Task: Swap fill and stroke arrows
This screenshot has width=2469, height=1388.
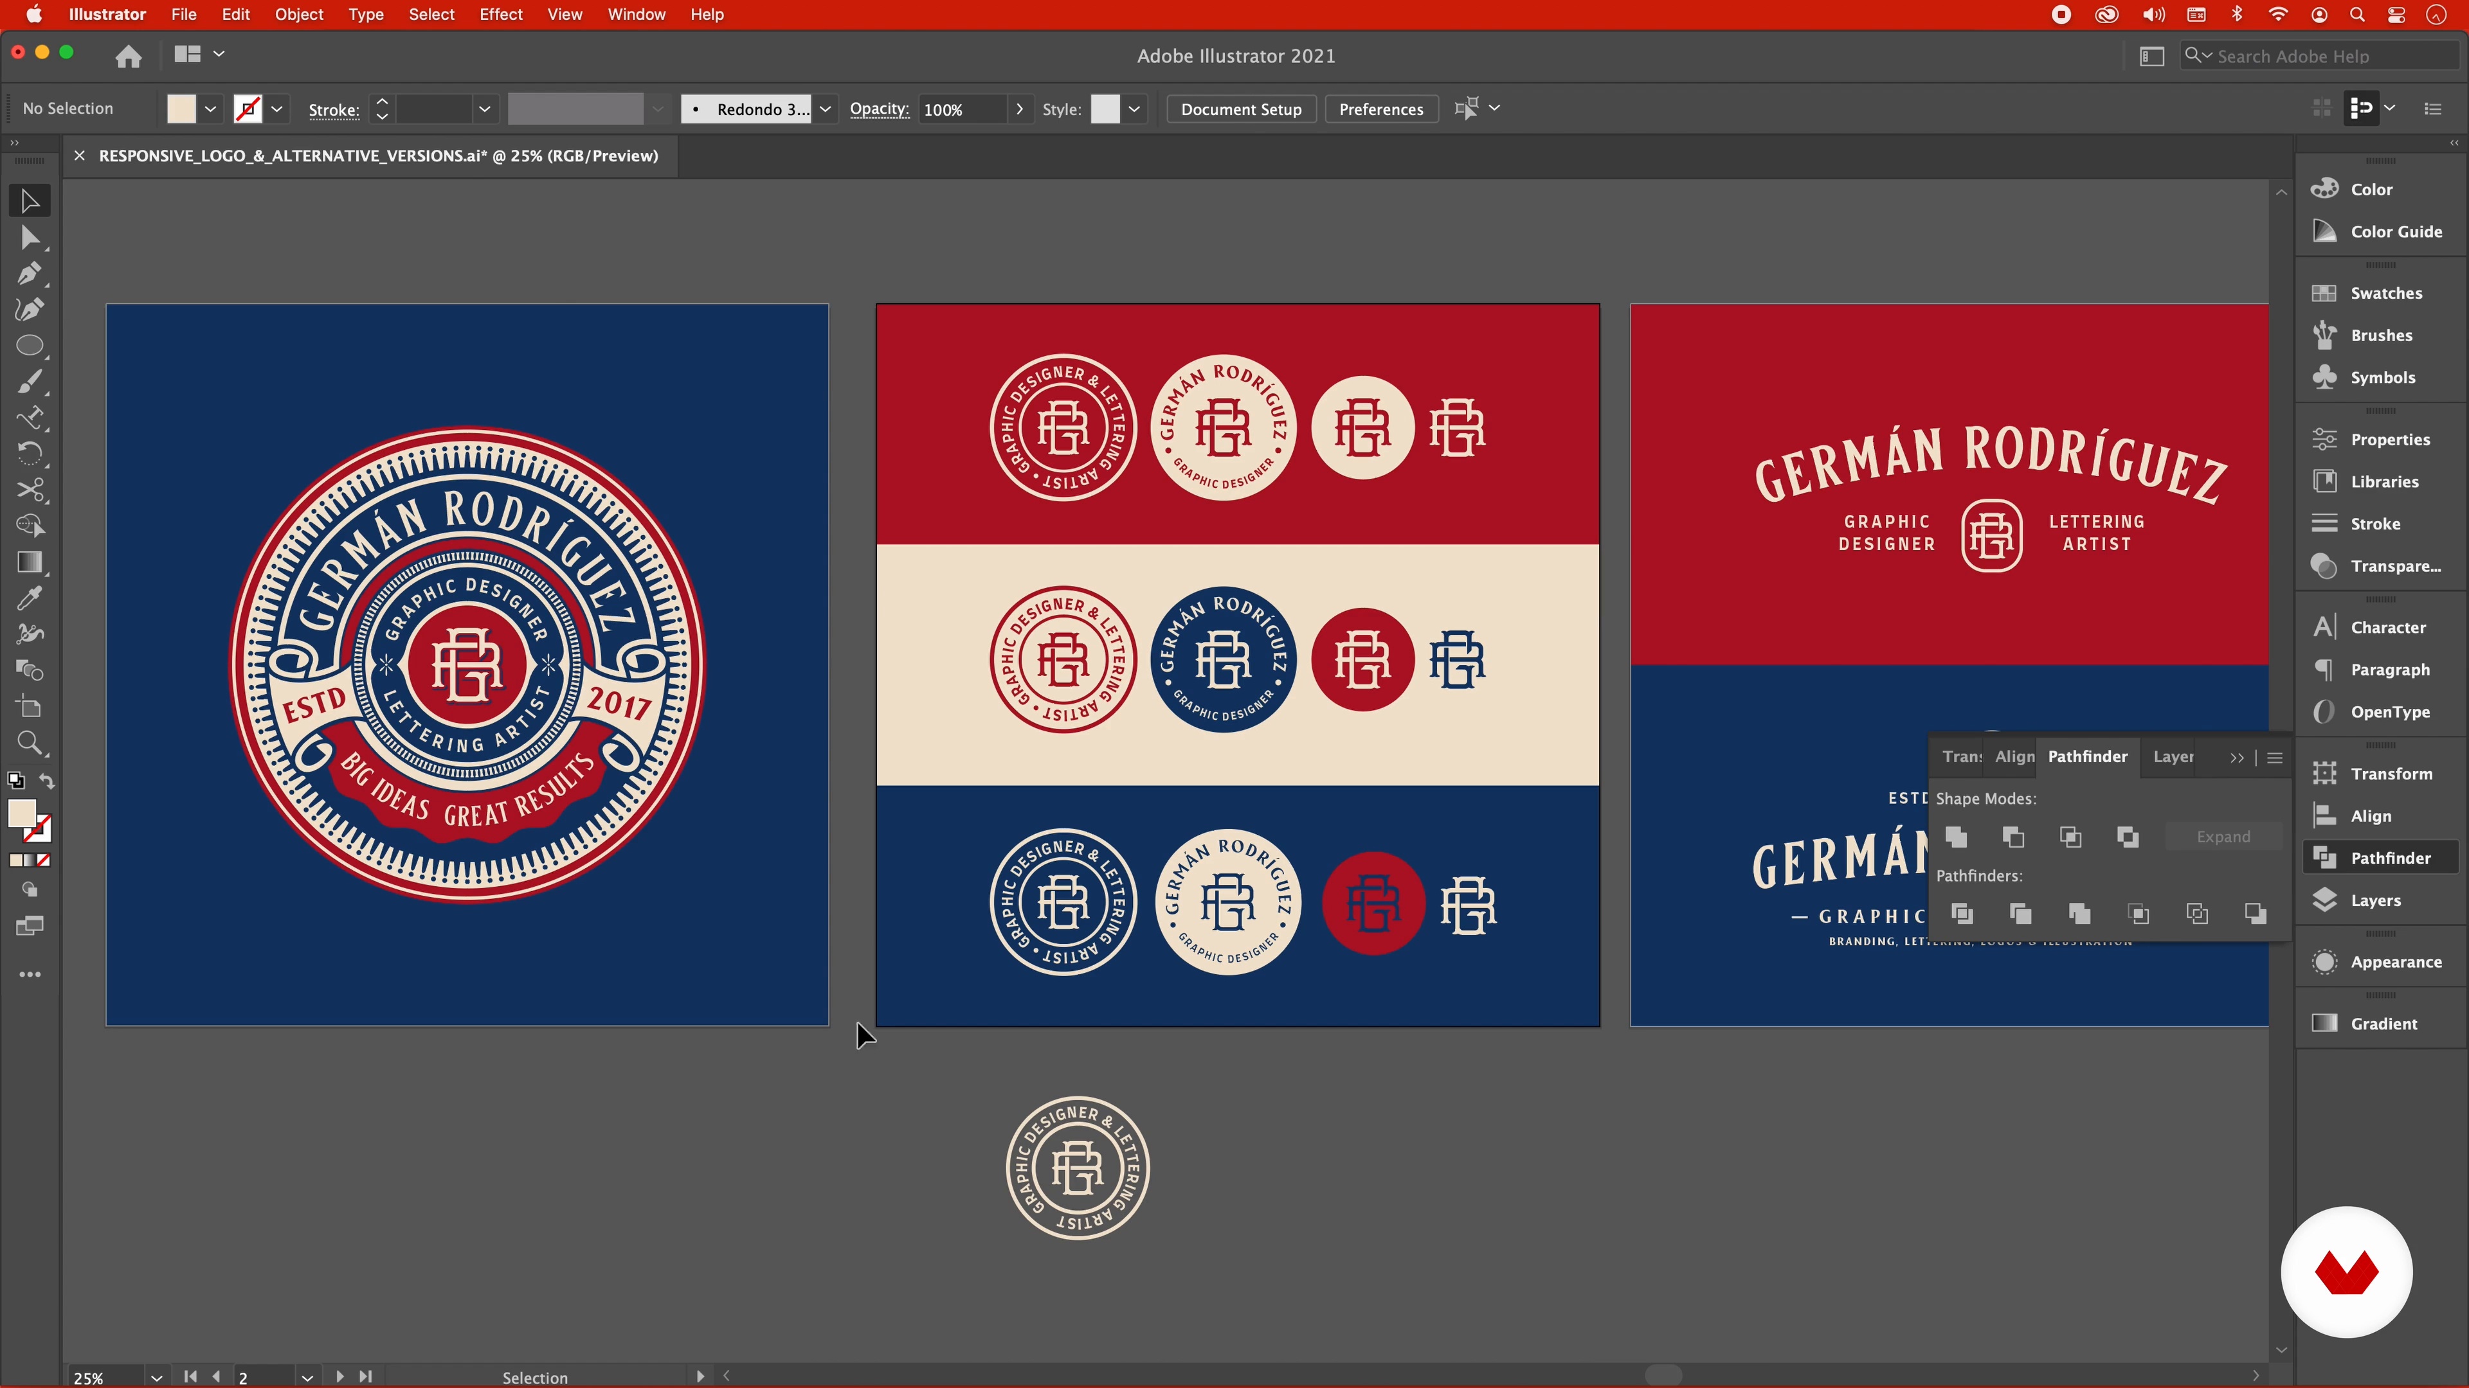Action: (x=46, y=781)
